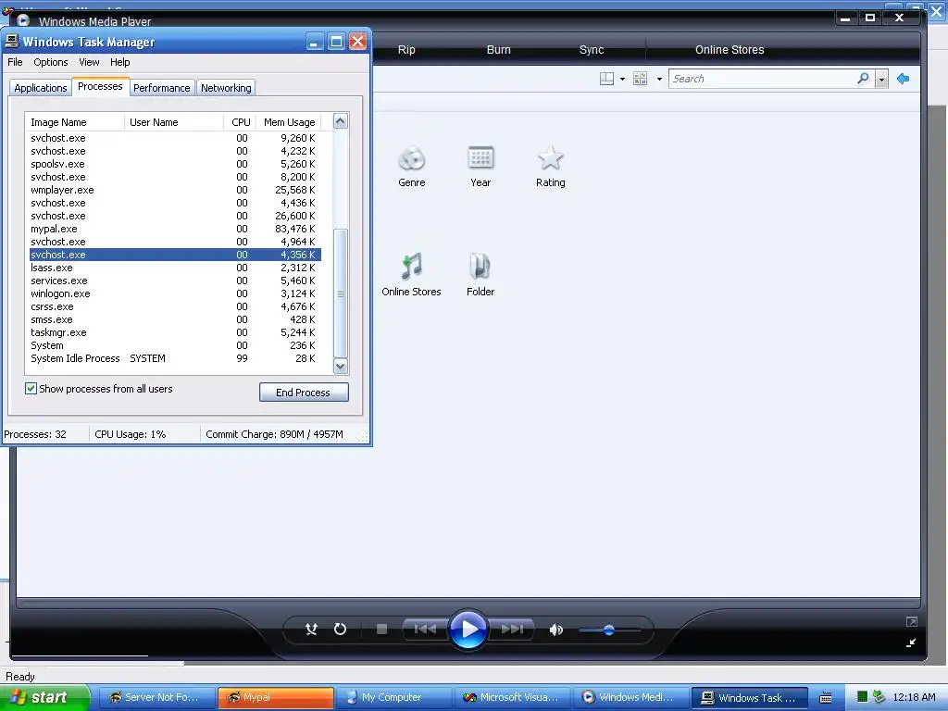Open the Rip tab in Media Player

click(406, 50)
